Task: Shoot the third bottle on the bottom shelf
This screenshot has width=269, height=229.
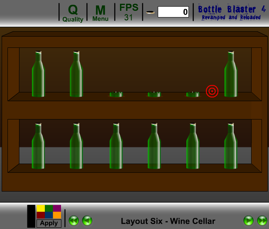Action: coord(116,146)
